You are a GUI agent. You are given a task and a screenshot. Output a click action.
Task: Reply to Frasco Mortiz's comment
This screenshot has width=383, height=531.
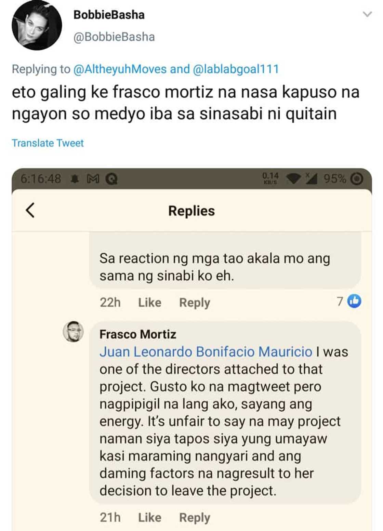pyautogui.click(x=195, y=517)
